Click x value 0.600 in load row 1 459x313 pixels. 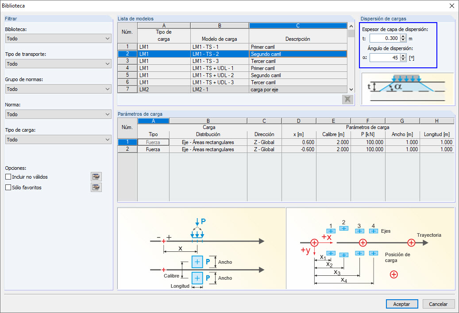pos(299,142)
